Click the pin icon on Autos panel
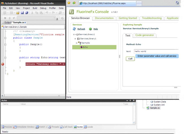This screenshot has width=184, height=134. (x=130, y=100)
